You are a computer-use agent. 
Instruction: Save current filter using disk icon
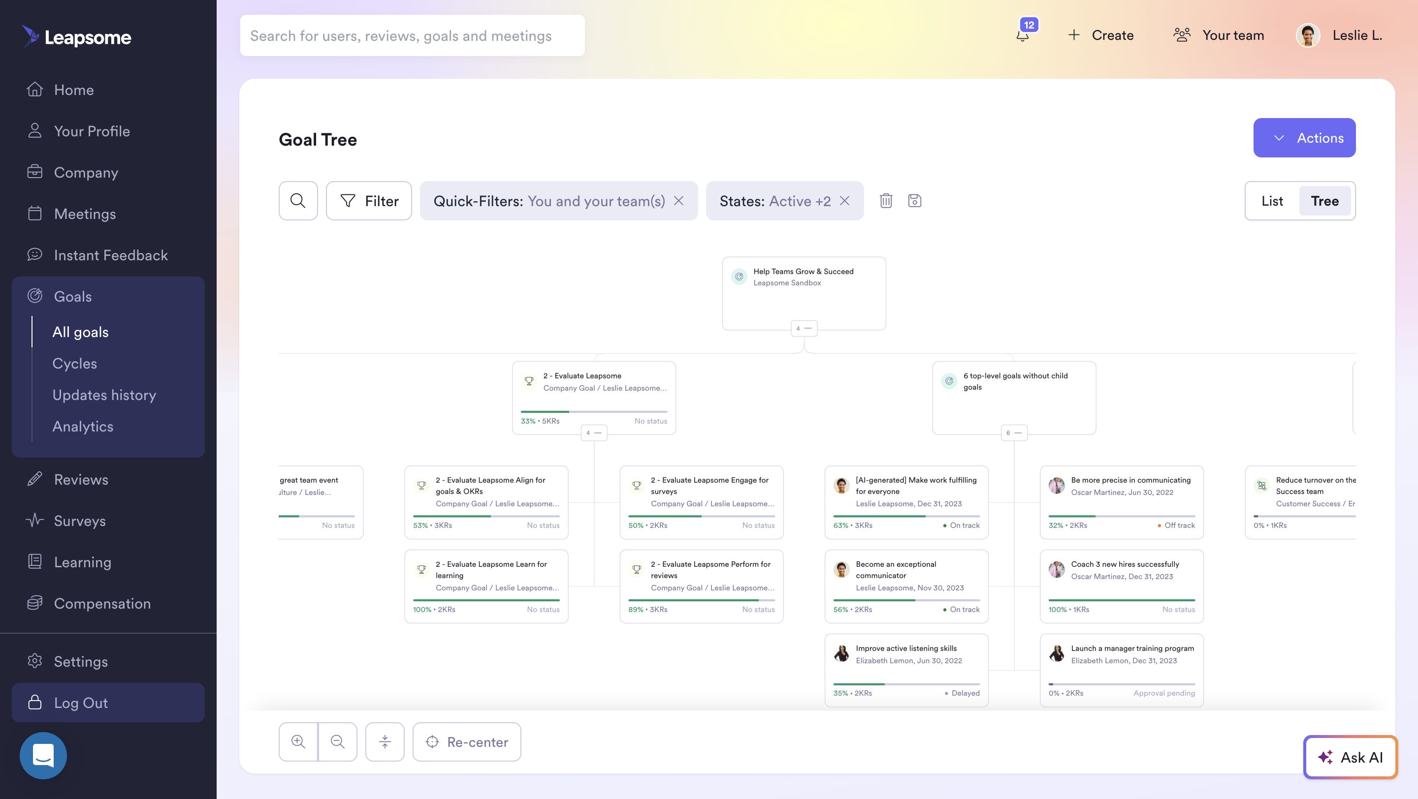pos(914,201)
